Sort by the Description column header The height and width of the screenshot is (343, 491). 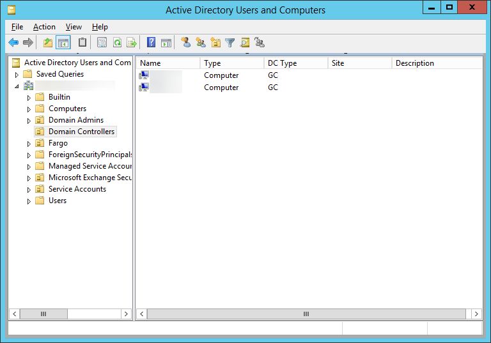(437, 63)
